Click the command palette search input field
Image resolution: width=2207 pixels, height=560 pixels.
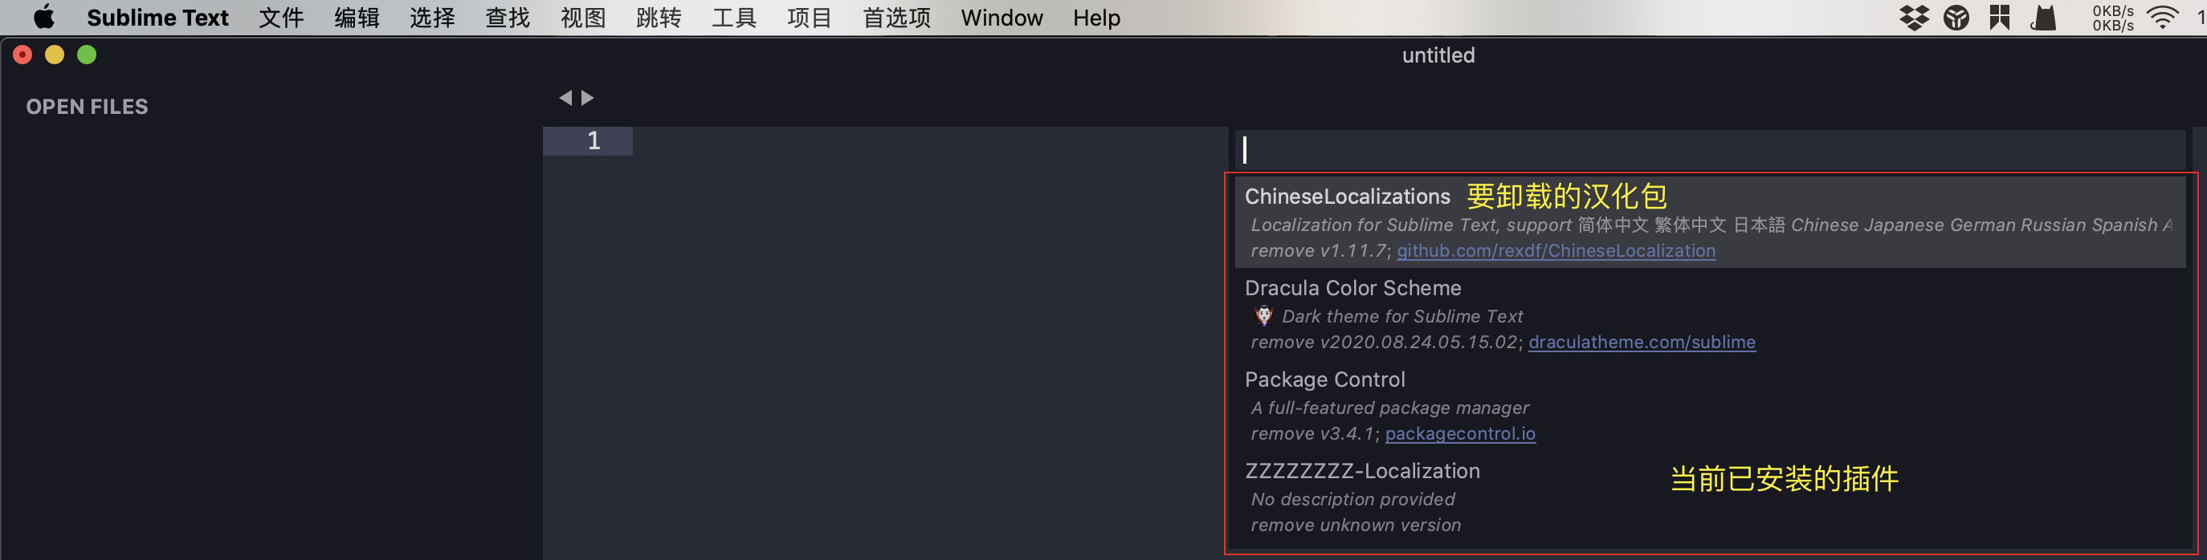pyautogui.click(x=1710, y=150)
